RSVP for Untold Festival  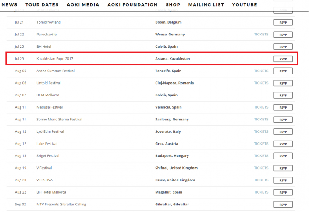point(283,83)
